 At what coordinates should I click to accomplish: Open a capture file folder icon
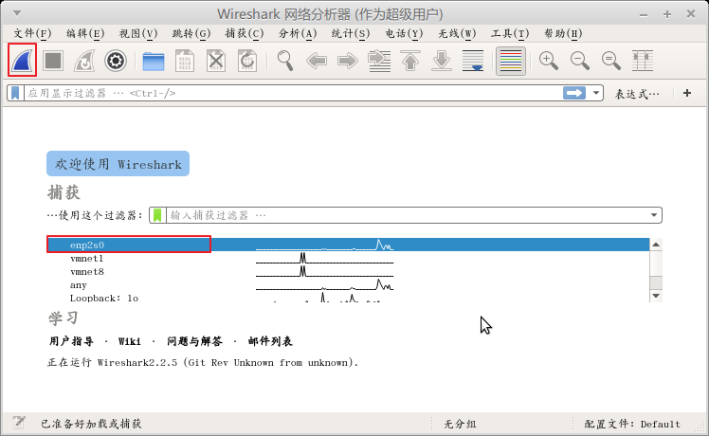[154, 61]
